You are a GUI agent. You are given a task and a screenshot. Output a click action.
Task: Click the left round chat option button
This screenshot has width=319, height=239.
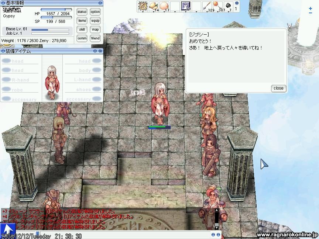213,235
